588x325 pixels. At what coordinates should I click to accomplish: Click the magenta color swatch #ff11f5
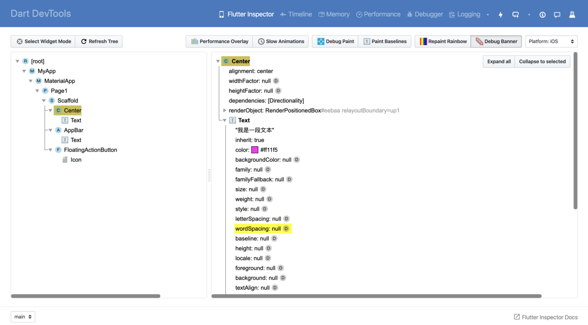(x=255, y=150)
